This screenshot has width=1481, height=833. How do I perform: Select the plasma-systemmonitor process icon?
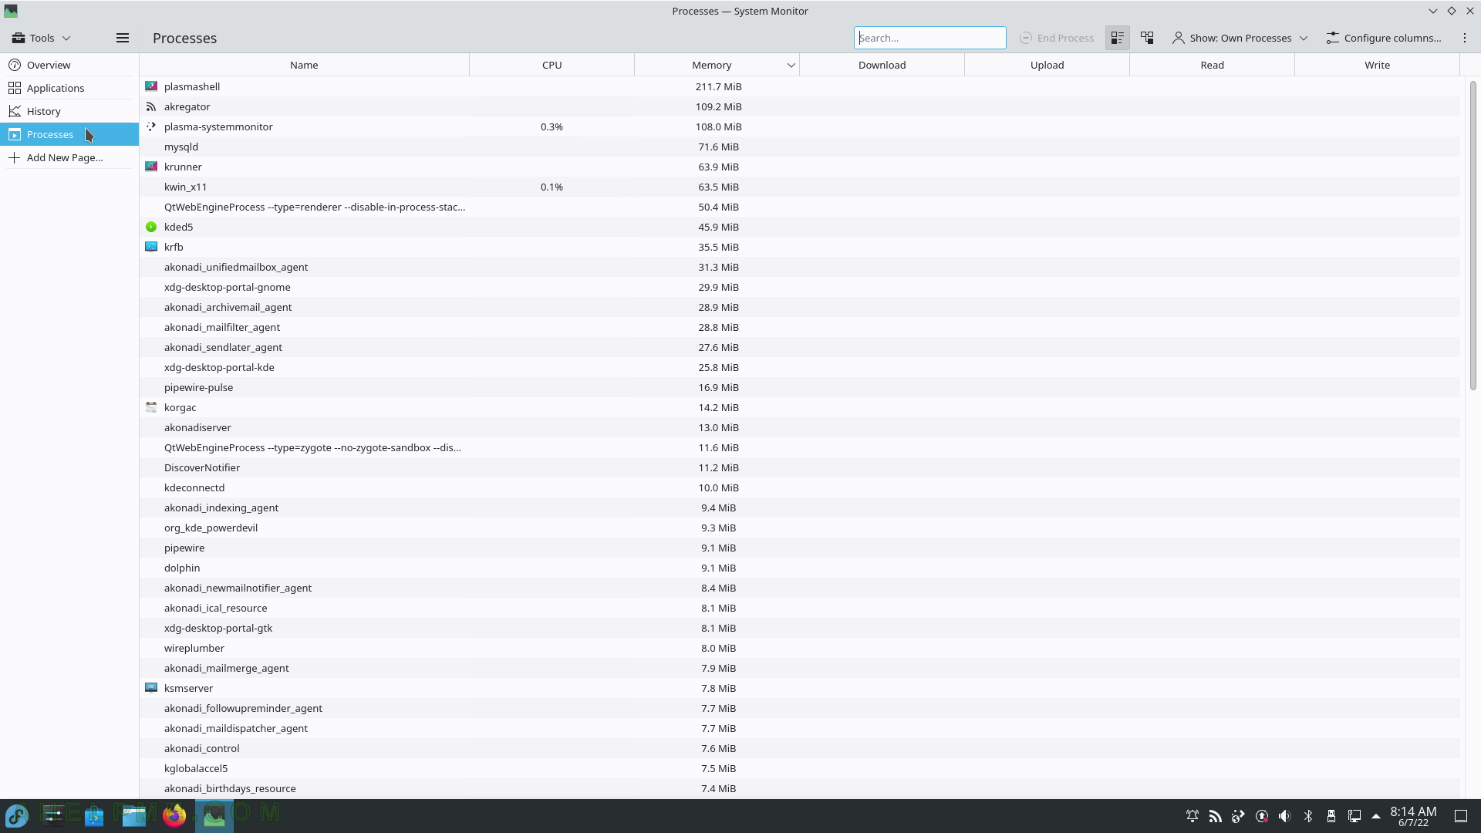pyautogui.click(x=151, y=126)
